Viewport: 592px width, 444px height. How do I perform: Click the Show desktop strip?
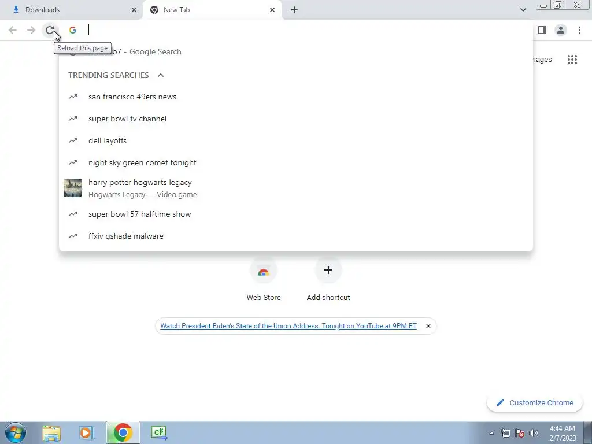(587, 432)
